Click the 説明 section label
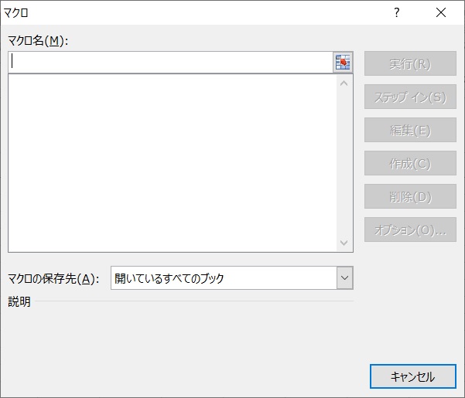Screen dimensions: 465x398 tap(19, 301)
